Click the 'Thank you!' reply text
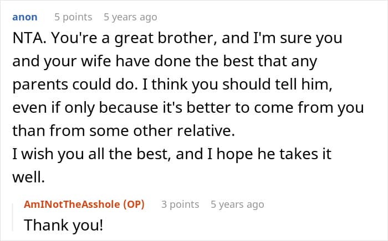Viewport: 388px width, 241px height. [x=54, y=226]
